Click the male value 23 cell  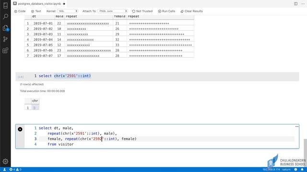(59, 50)
